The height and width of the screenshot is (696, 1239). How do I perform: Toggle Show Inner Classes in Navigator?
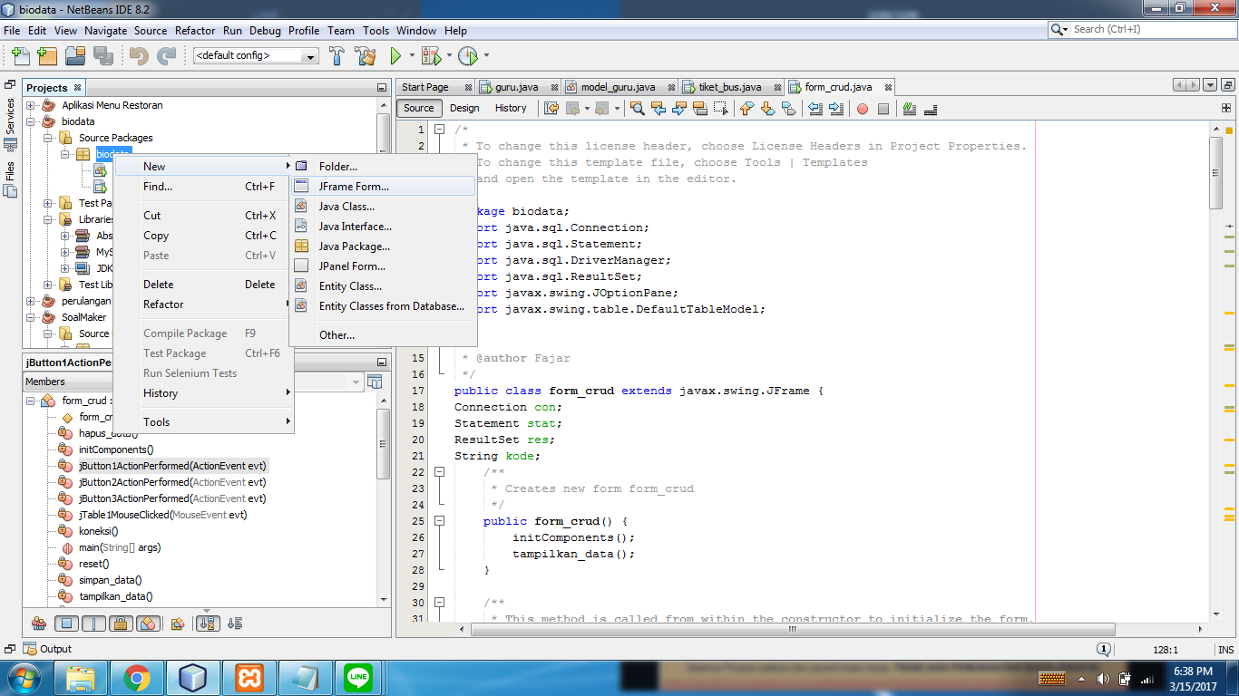coord(149,623)
